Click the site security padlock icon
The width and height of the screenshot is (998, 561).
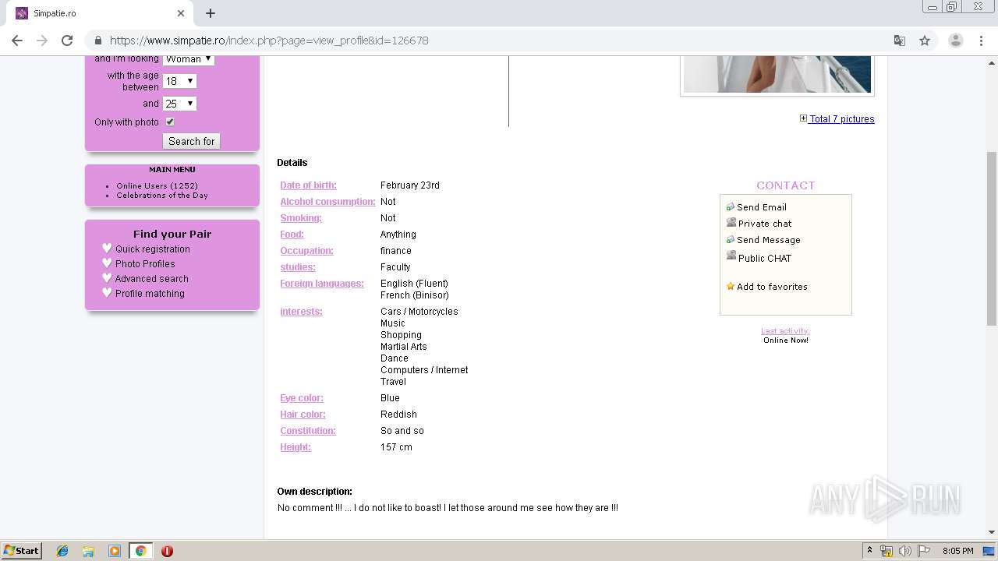pyautogui.click(x=98, y=41)
